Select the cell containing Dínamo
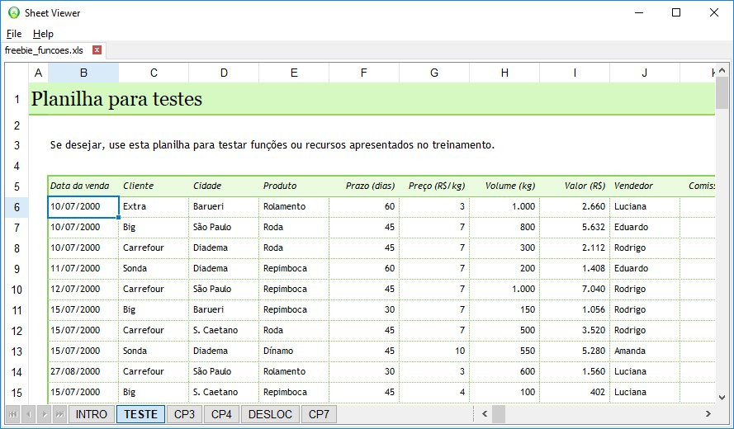The image size is (734, 429). [293, 351]
